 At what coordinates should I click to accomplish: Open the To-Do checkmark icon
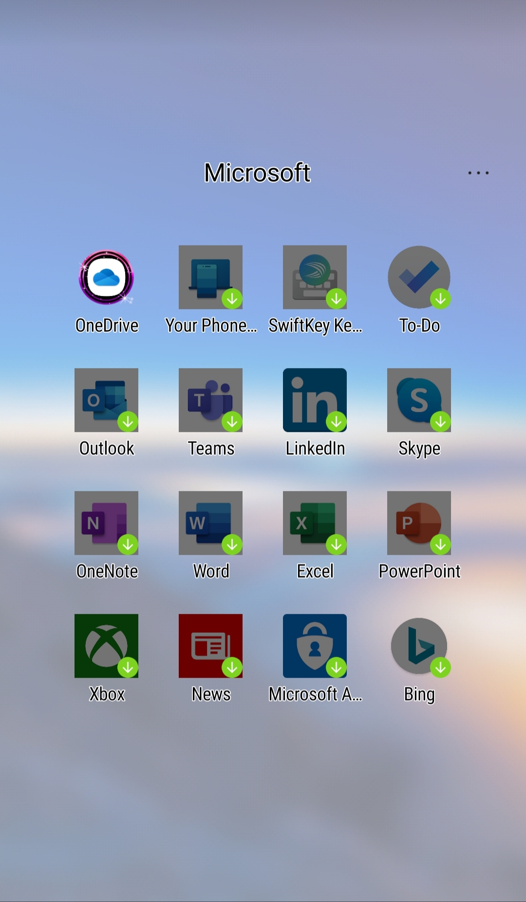tap(419, 277)
